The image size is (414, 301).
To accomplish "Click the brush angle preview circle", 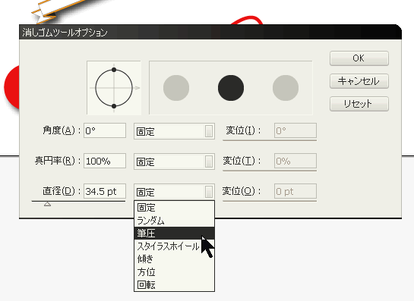I will click(x=114, y=88).
